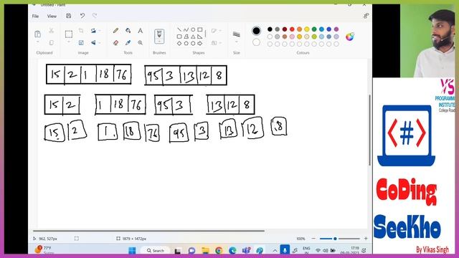The image size is (459, 258).
Task: Click the Rotate icon
Action: [x=93, y=30]
